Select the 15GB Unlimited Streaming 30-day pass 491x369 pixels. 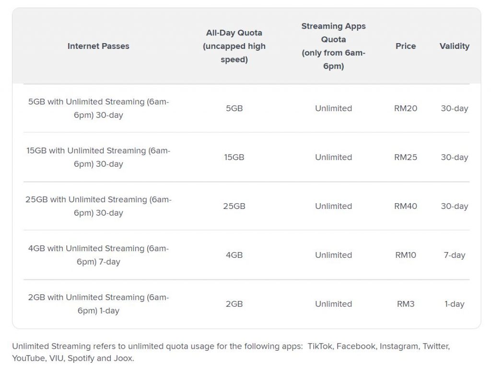tap(98, 157)
